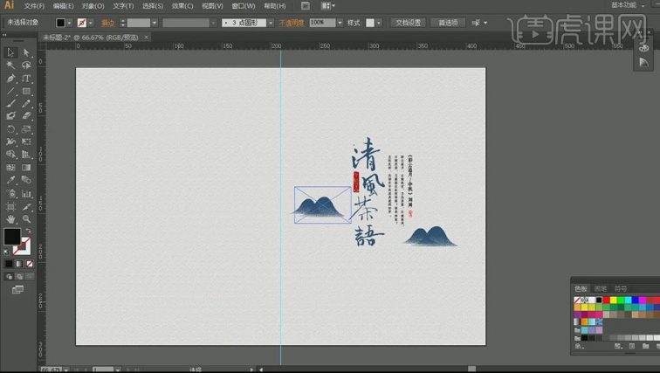The height and width of the screenshot is (373, 660).
Task: Select the Zoom magnifier tool
Action: click(26, 219)
